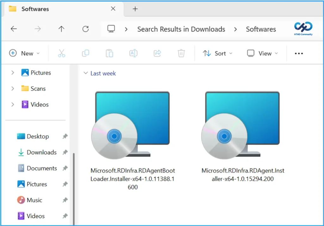Click file name Microsoft.RDInfra.RDAgent.Installer-x64-1.0.15294.200
Viewport: 324px width, 226px height.
[x=243, y=174]
